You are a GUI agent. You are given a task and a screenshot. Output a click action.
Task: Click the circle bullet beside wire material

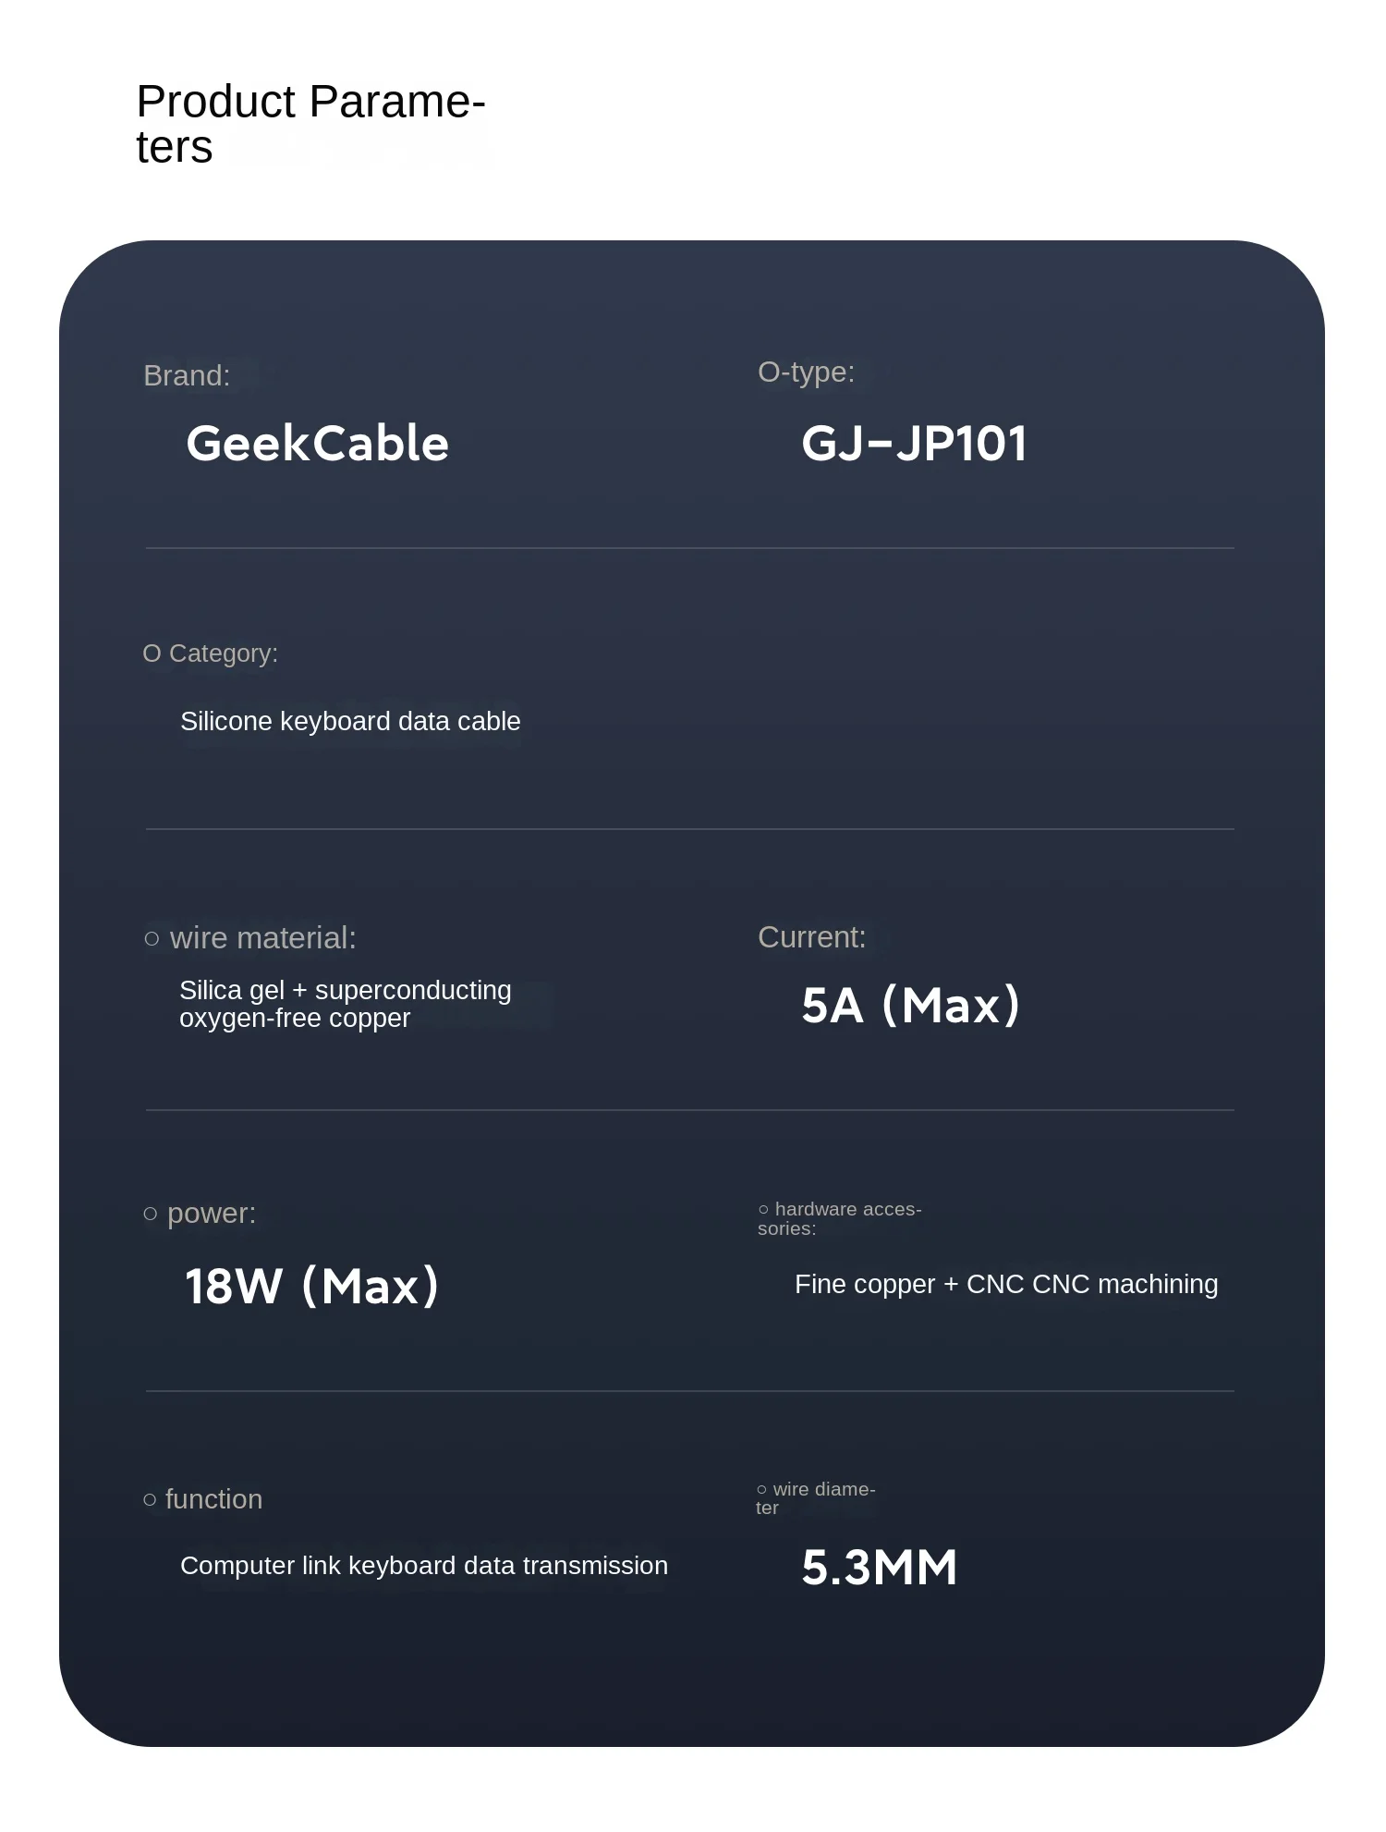coord(152,939)
